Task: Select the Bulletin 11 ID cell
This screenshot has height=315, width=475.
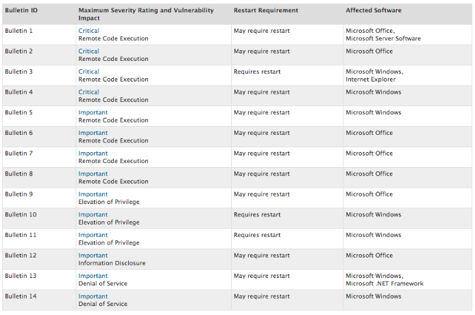Action: coord(39,239)
